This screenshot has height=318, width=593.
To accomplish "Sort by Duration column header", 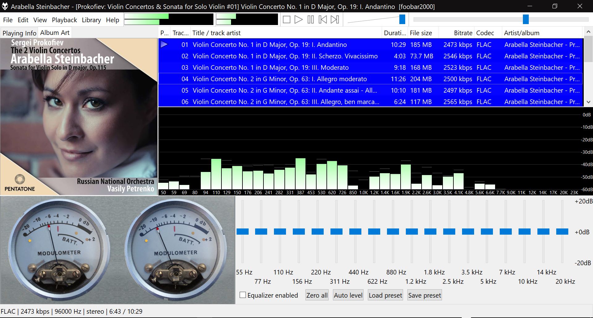I will pos(394,33).
